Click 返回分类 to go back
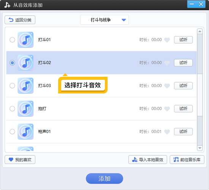 click(x=20, y=20)
